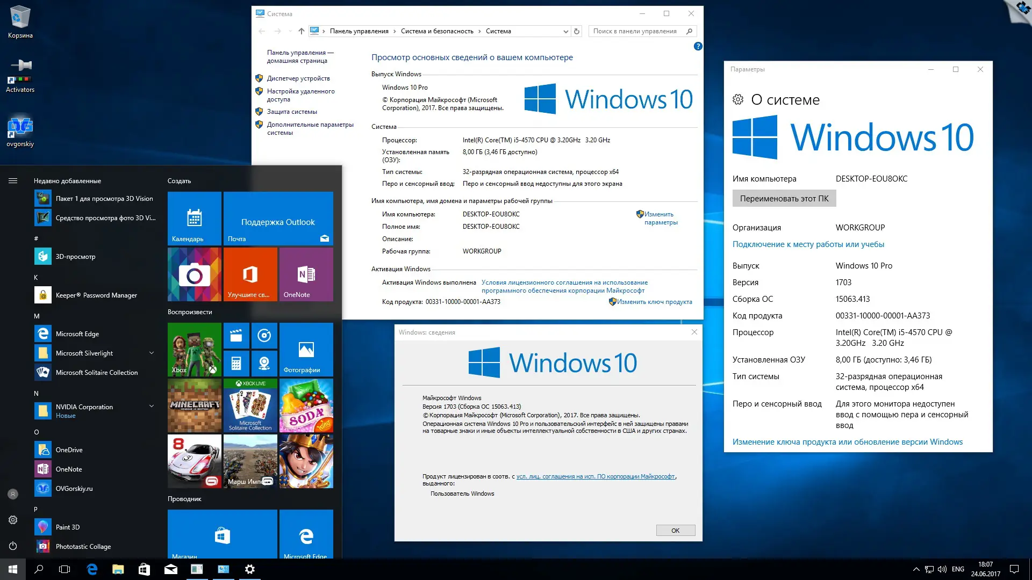Open File Explorer from the taskbar
Viewport: 1032px width, 580px height.
[x=118, y=569]
